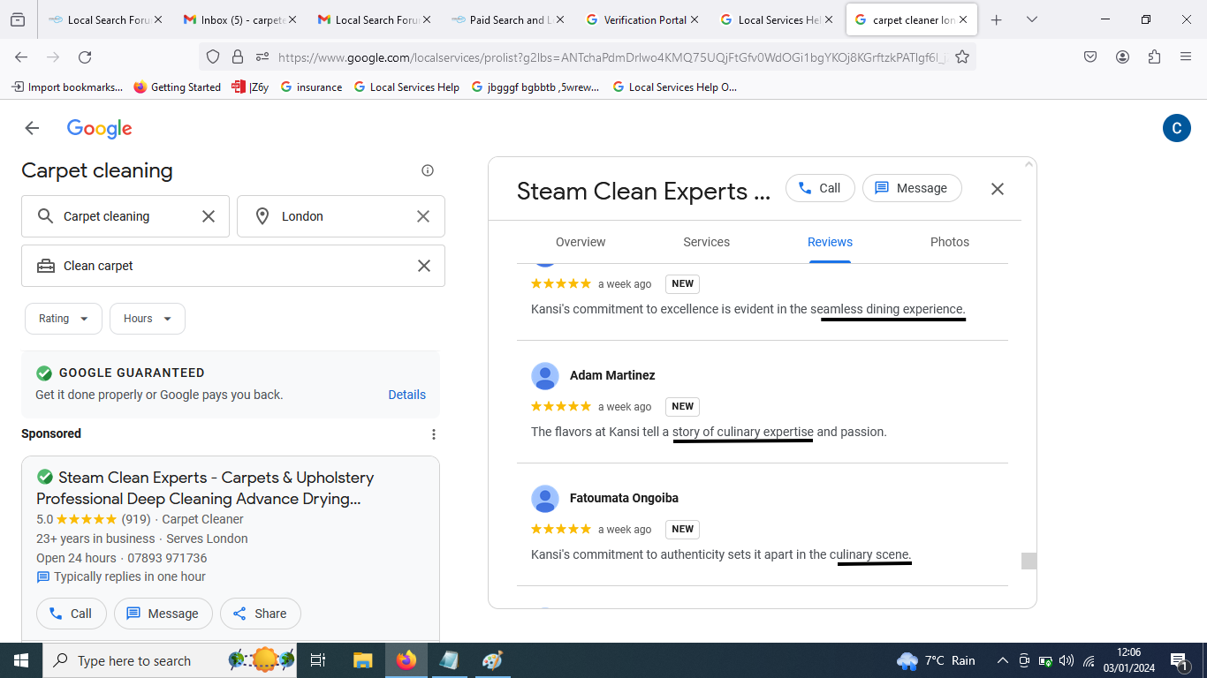Save to Pocket icon in the toolbar
Screen dimensions: 1207x678
pos(1090,56)
